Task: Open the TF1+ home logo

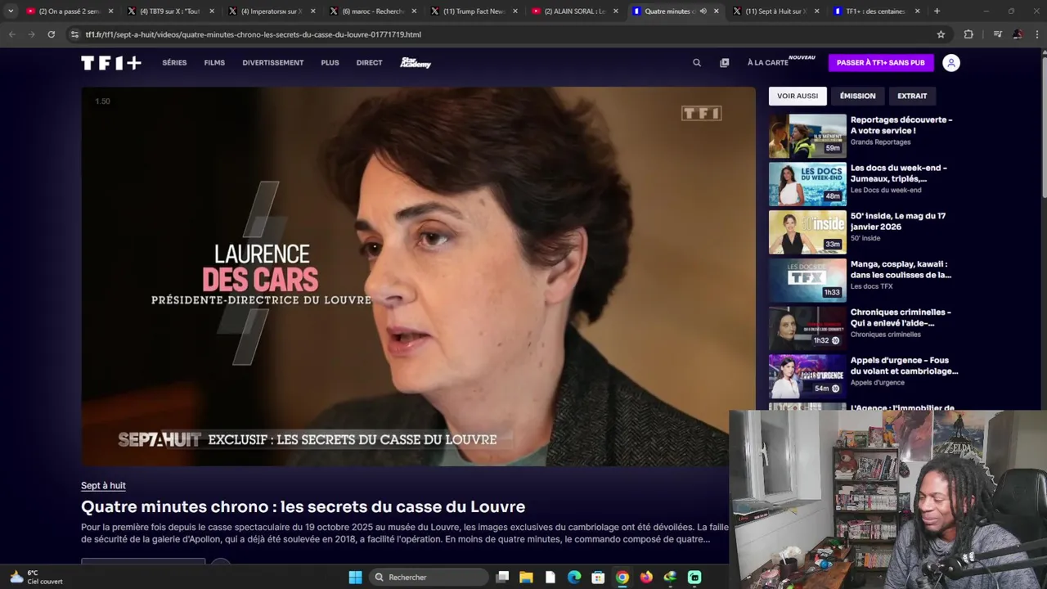Action: point(111,63)
